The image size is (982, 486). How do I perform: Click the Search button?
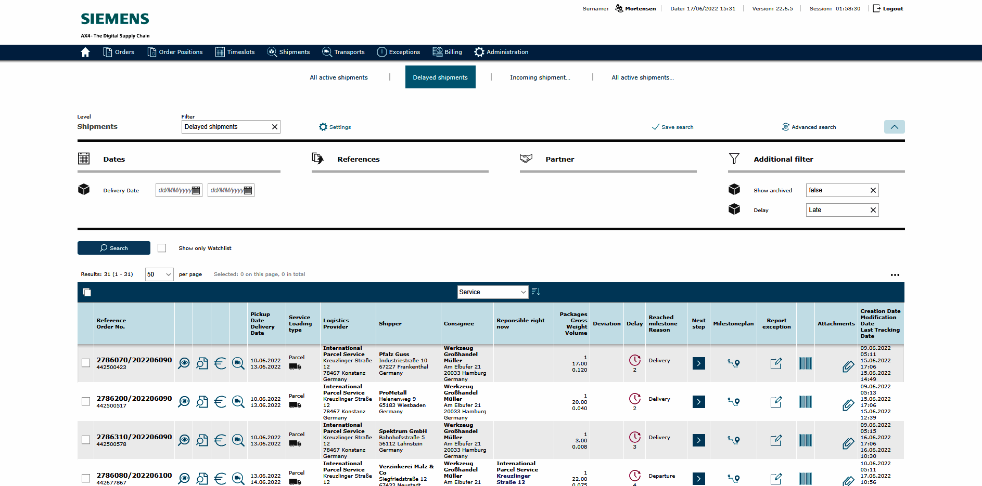coord(113,248)
